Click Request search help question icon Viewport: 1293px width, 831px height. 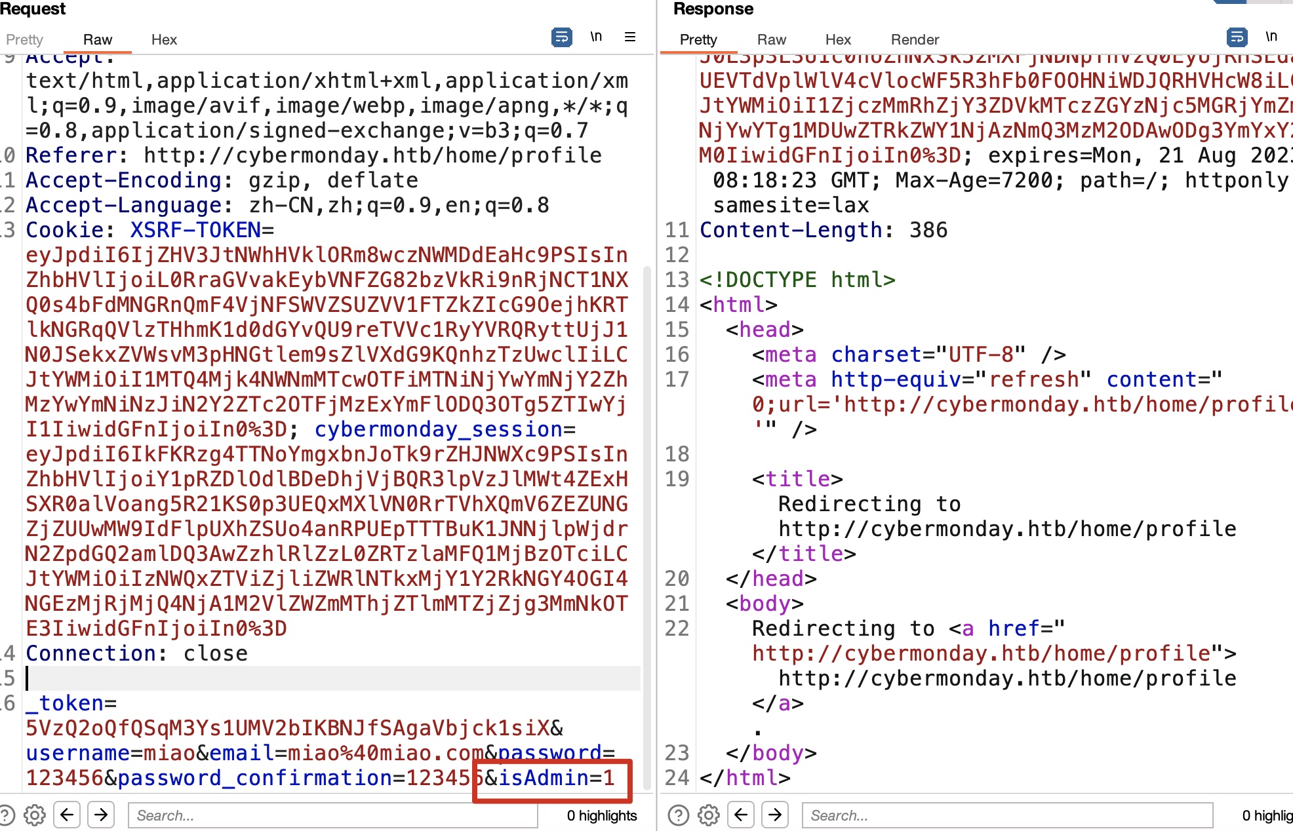coord(5,815)
